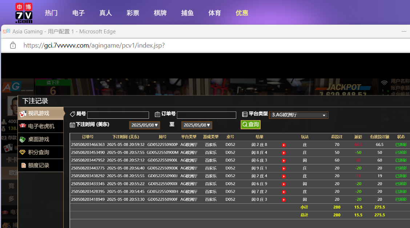Screen dimensions: 410x228
Task: Play replay for the 闲 9 庄 1 result
Action: (x=284, y=168)
